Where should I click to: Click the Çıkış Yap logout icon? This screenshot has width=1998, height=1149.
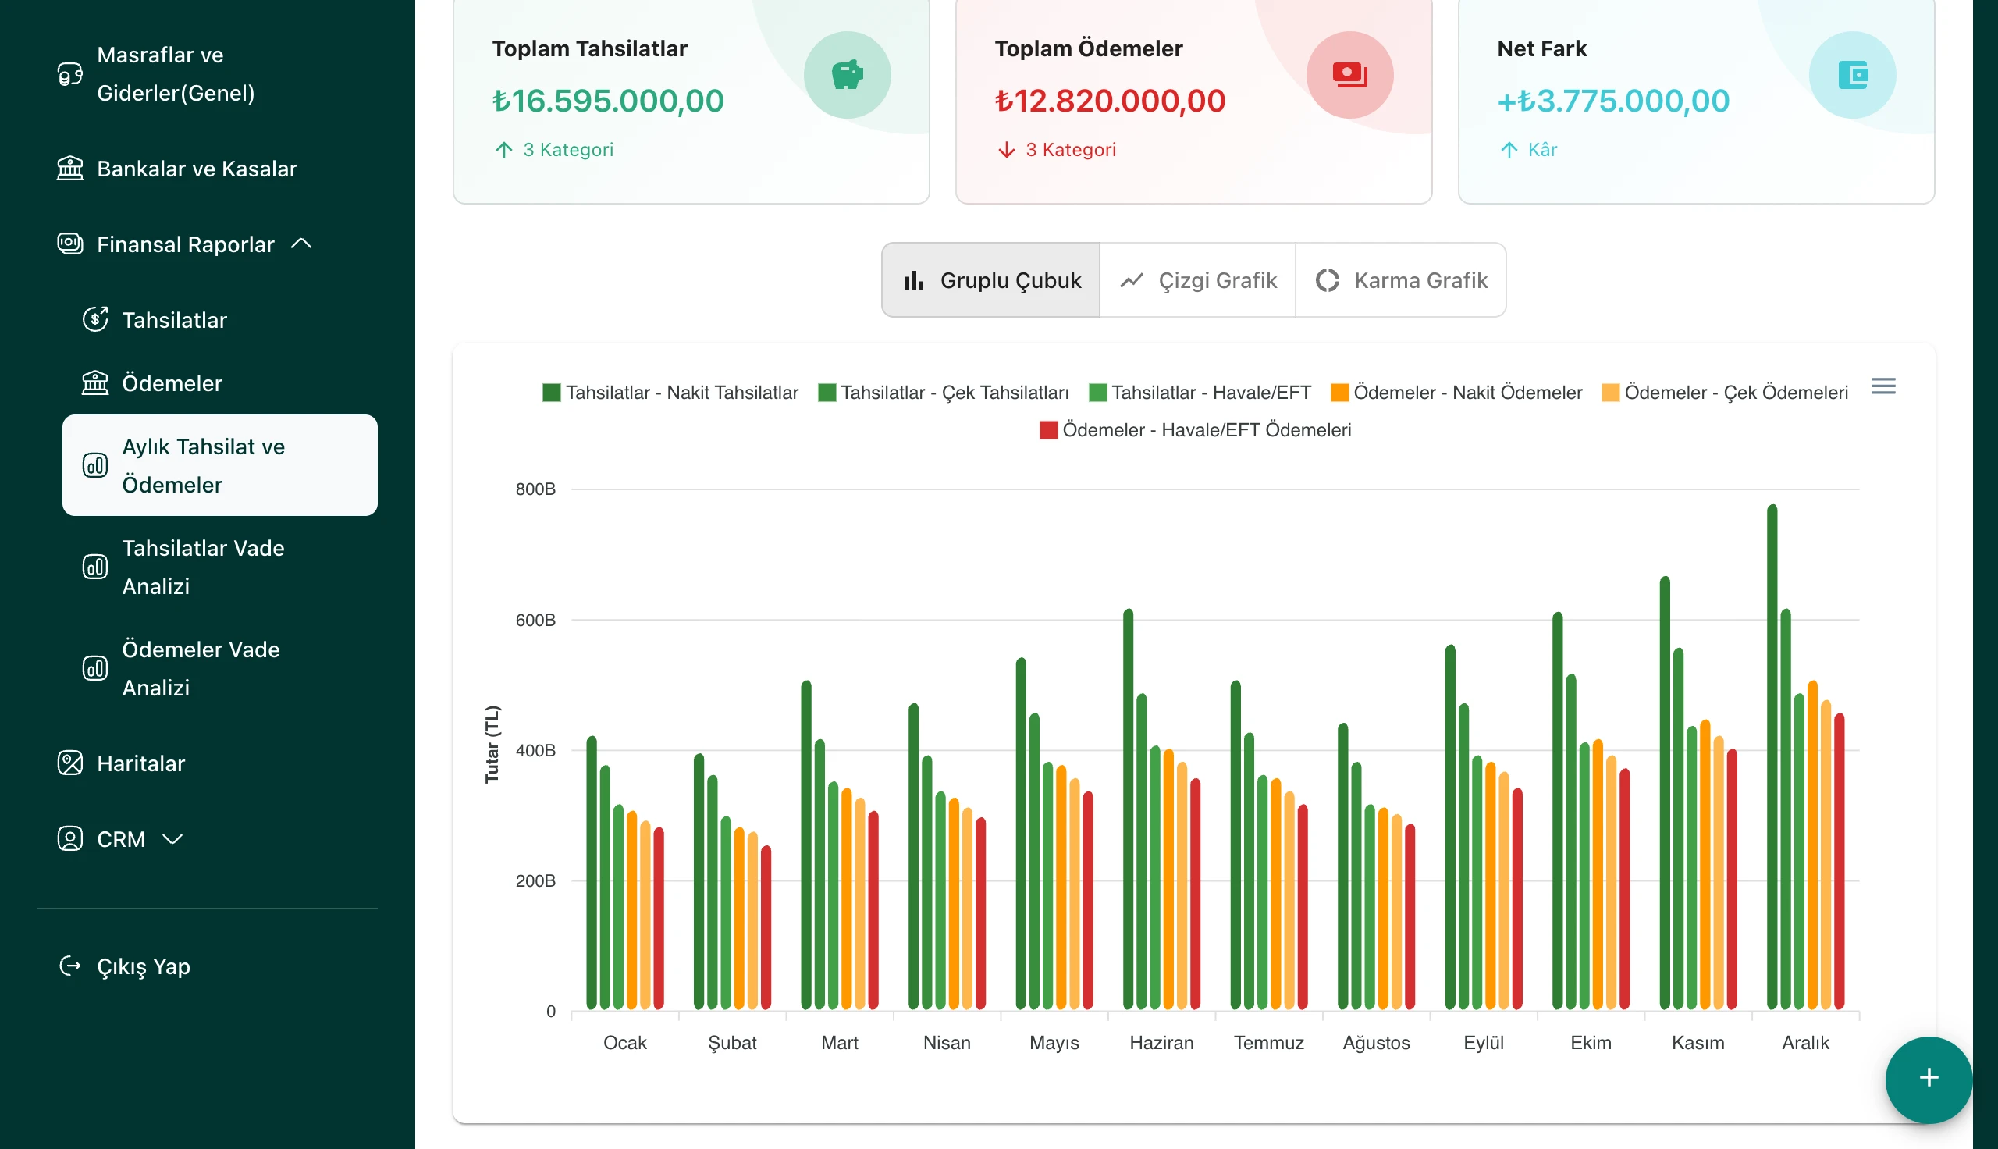(70, 966)
